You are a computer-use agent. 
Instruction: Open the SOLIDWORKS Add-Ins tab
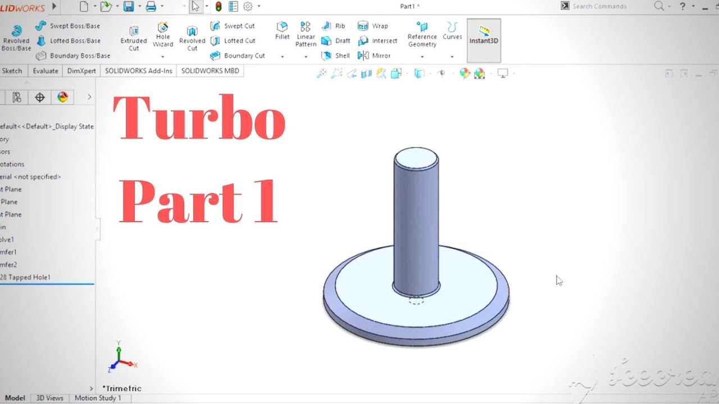[x=139, y=71]
